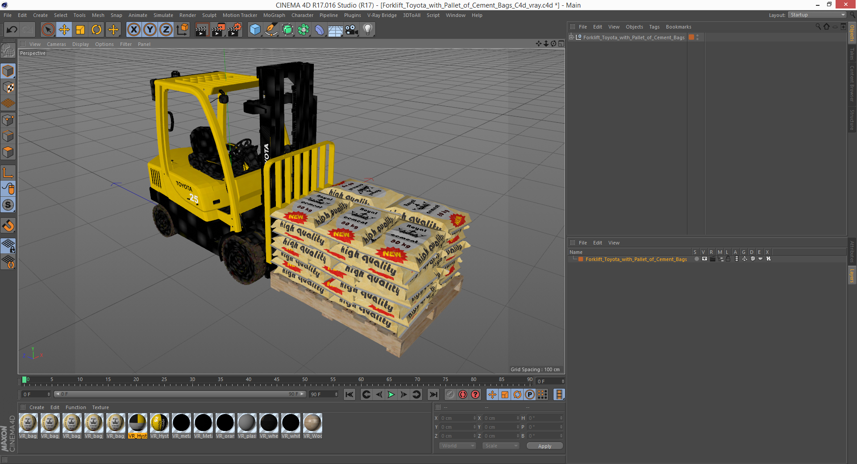The image size is (857, 464).
Task: Add a Light object
Action: coord(368,30)
